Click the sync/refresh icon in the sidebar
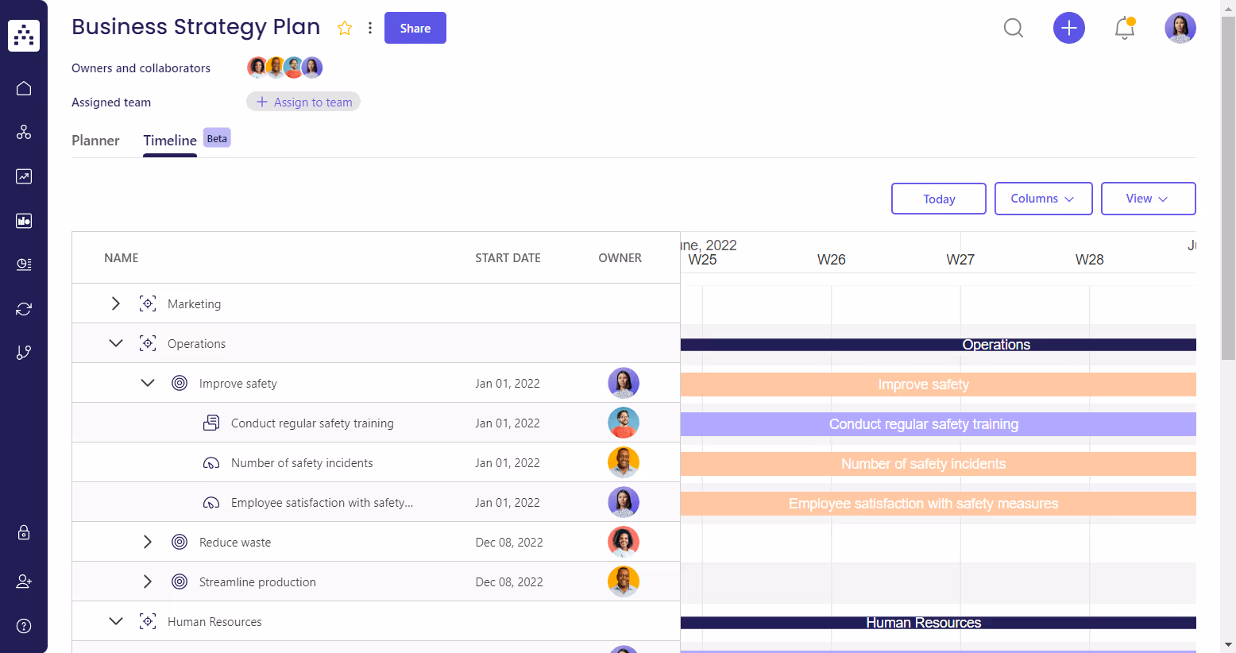The height and width of the screenshot is (653, 1236). pos(23,308)
